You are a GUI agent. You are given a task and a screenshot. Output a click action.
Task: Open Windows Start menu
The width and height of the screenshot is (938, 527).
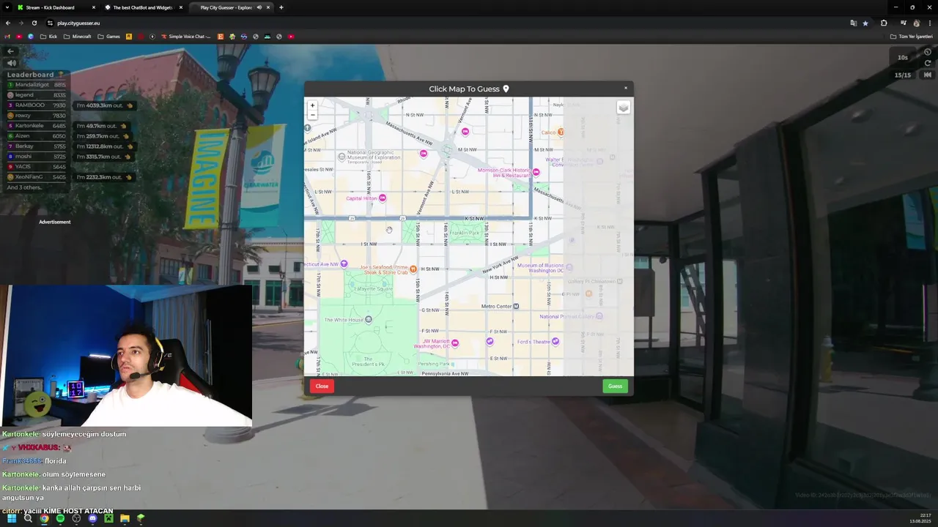tap(12, 518)
